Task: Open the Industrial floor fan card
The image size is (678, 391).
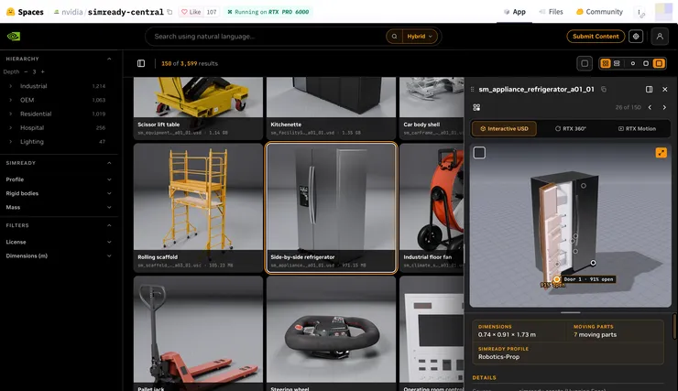Action: pos(432,208)
